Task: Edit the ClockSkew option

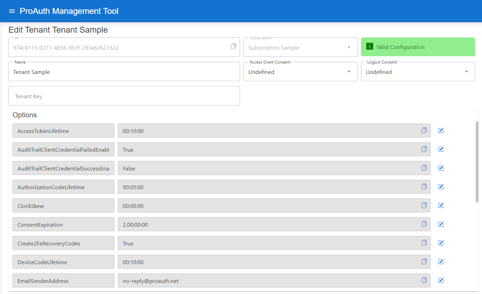Action: [441, 205]
